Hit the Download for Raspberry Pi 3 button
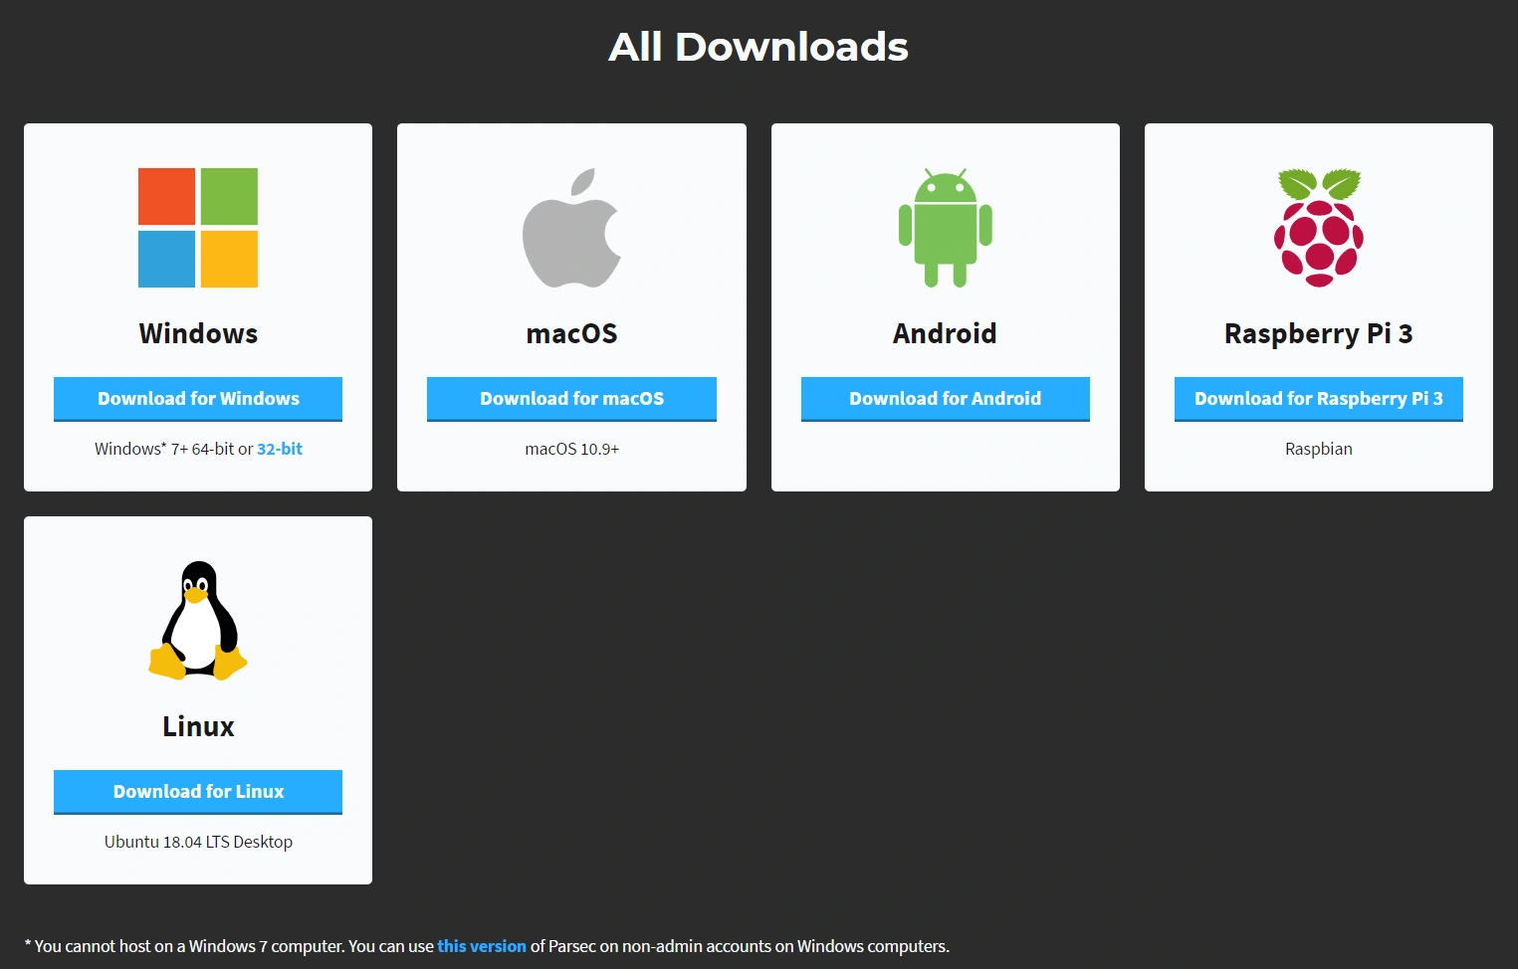This screenshot has width=1518, height=969. click(x=1318, y=398)
